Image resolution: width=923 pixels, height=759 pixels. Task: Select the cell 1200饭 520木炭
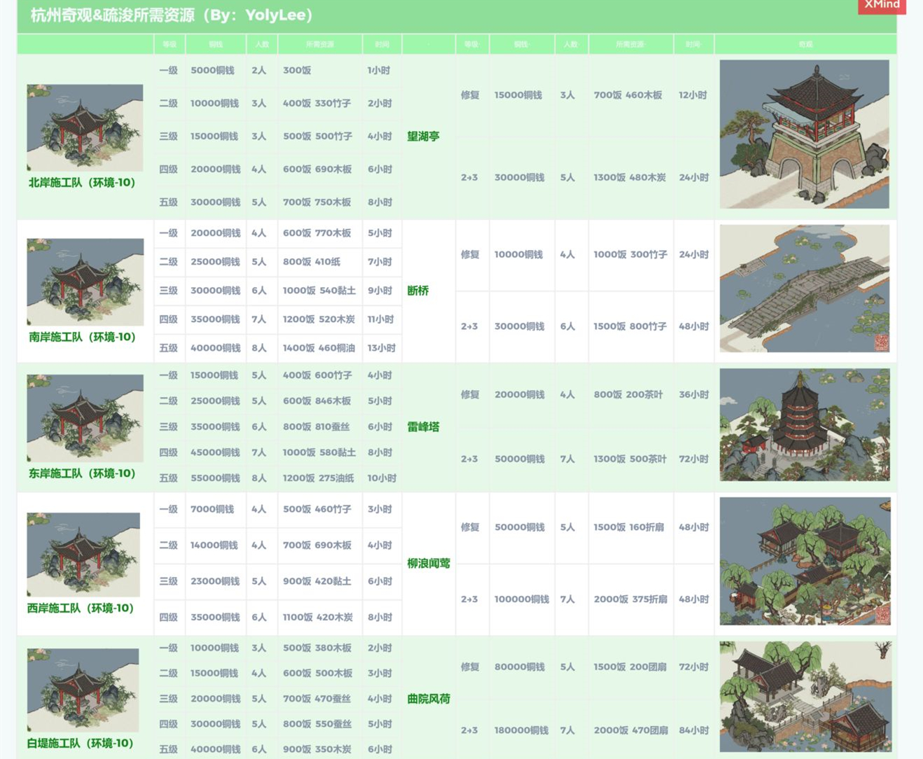319,319
